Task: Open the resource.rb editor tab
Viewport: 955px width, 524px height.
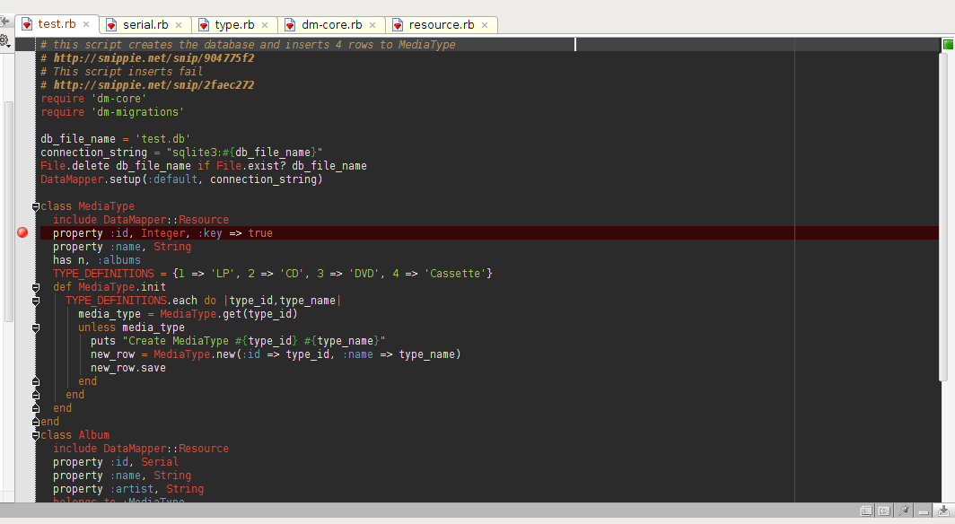Action: (x=441, y=25)
